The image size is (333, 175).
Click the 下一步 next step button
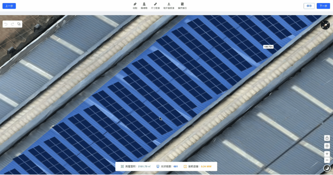point(323,6)
